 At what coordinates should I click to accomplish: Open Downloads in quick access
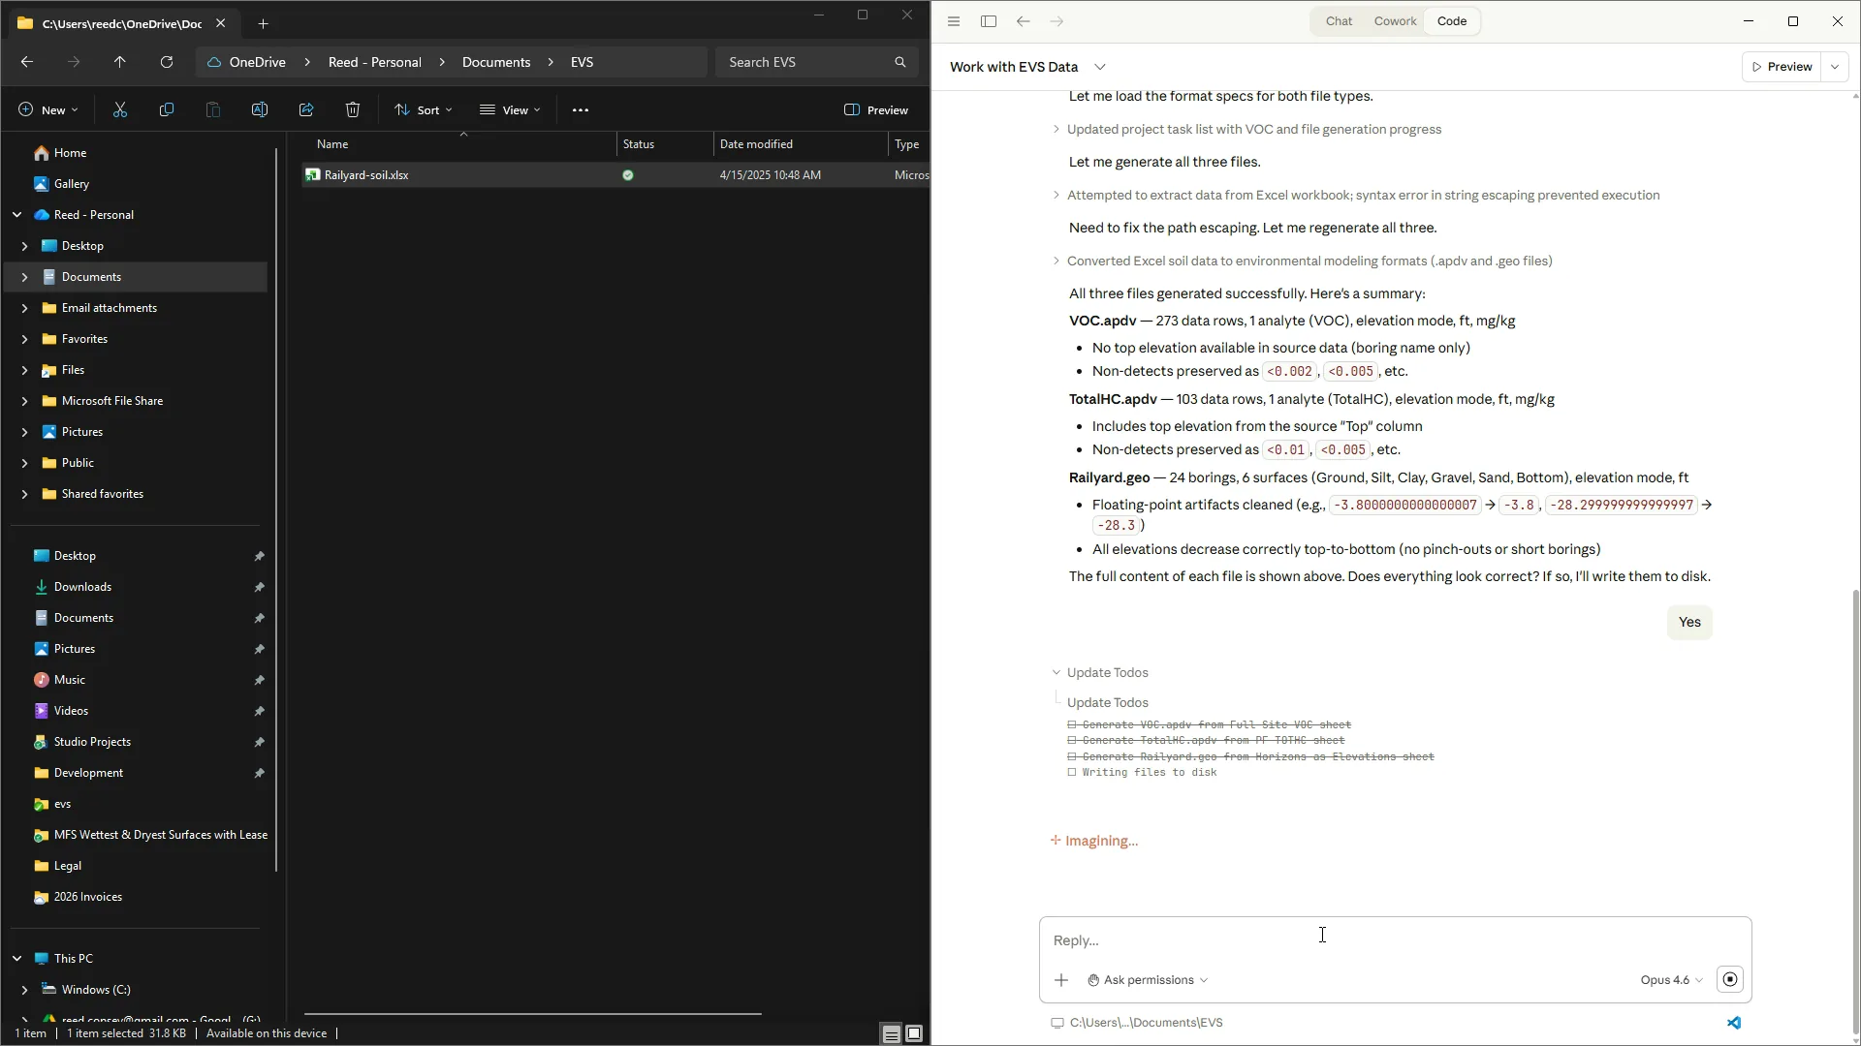(x=82, y=587)
